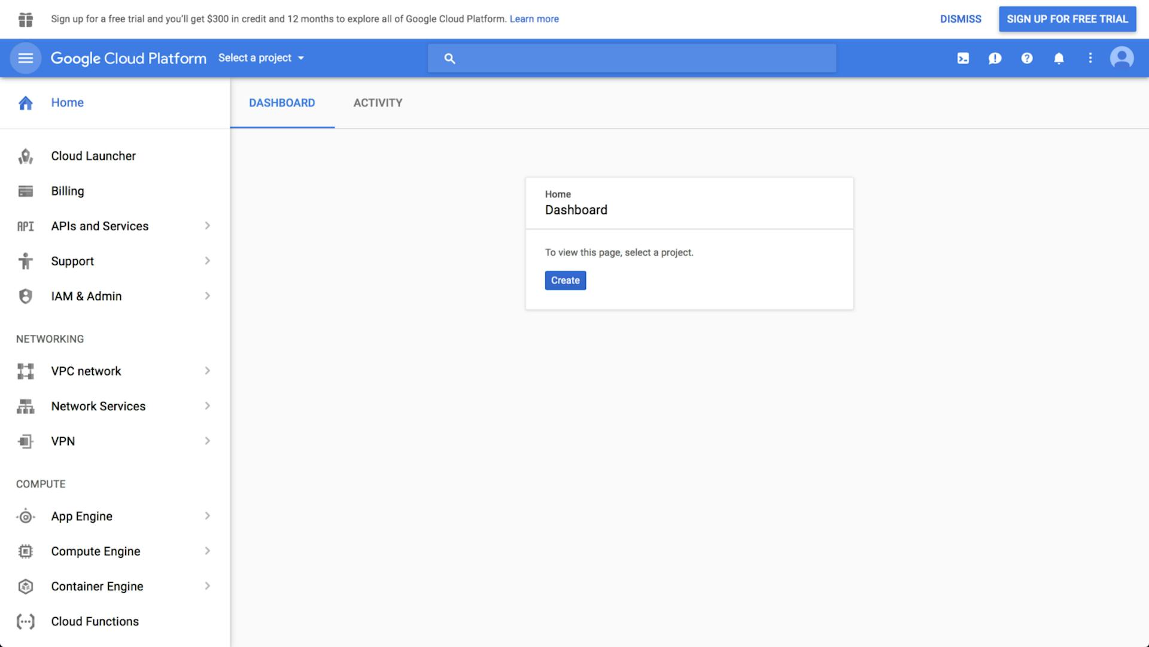Open the notifications bell

click(x=1059, y=58)
